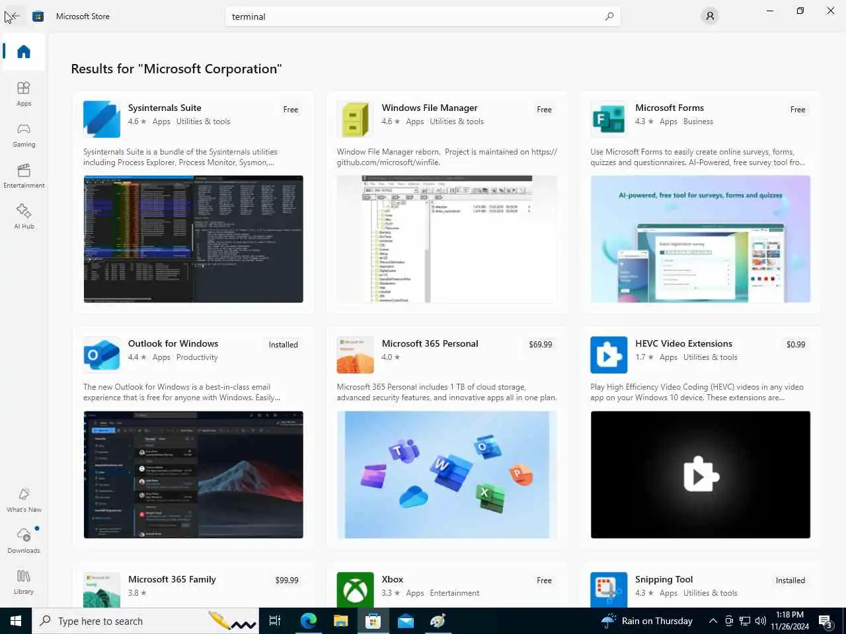Open the Windows File Manager screenshot thumbnail
Image resolution: width=846 pixels, height=634 pixels.
tap(447, 239)
